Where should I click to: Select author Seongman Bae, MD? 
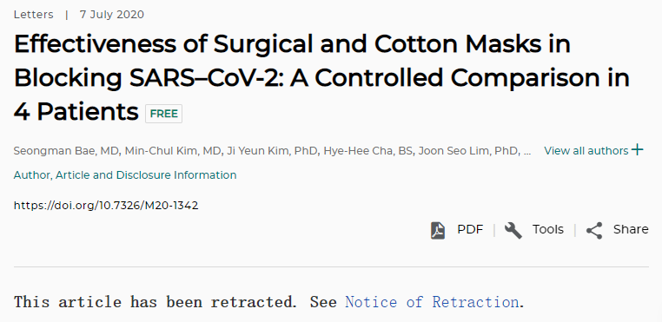point(66,151)
